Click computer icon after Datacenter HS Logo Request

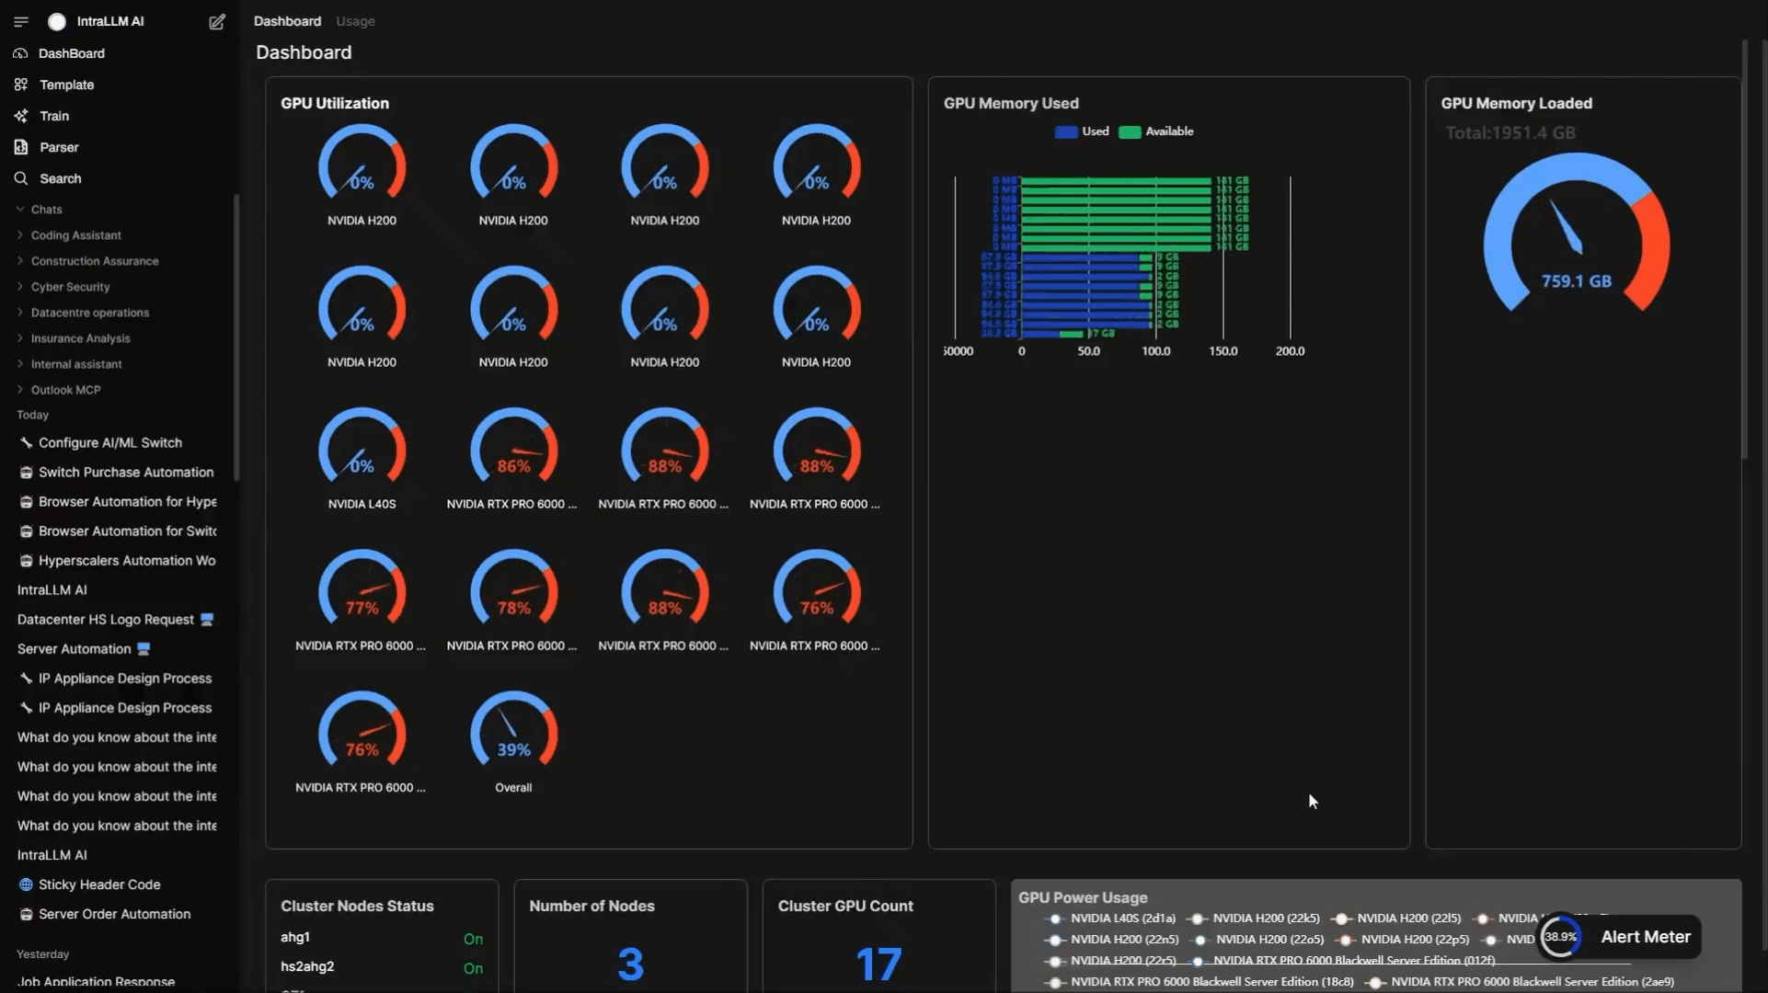[207, 619]
